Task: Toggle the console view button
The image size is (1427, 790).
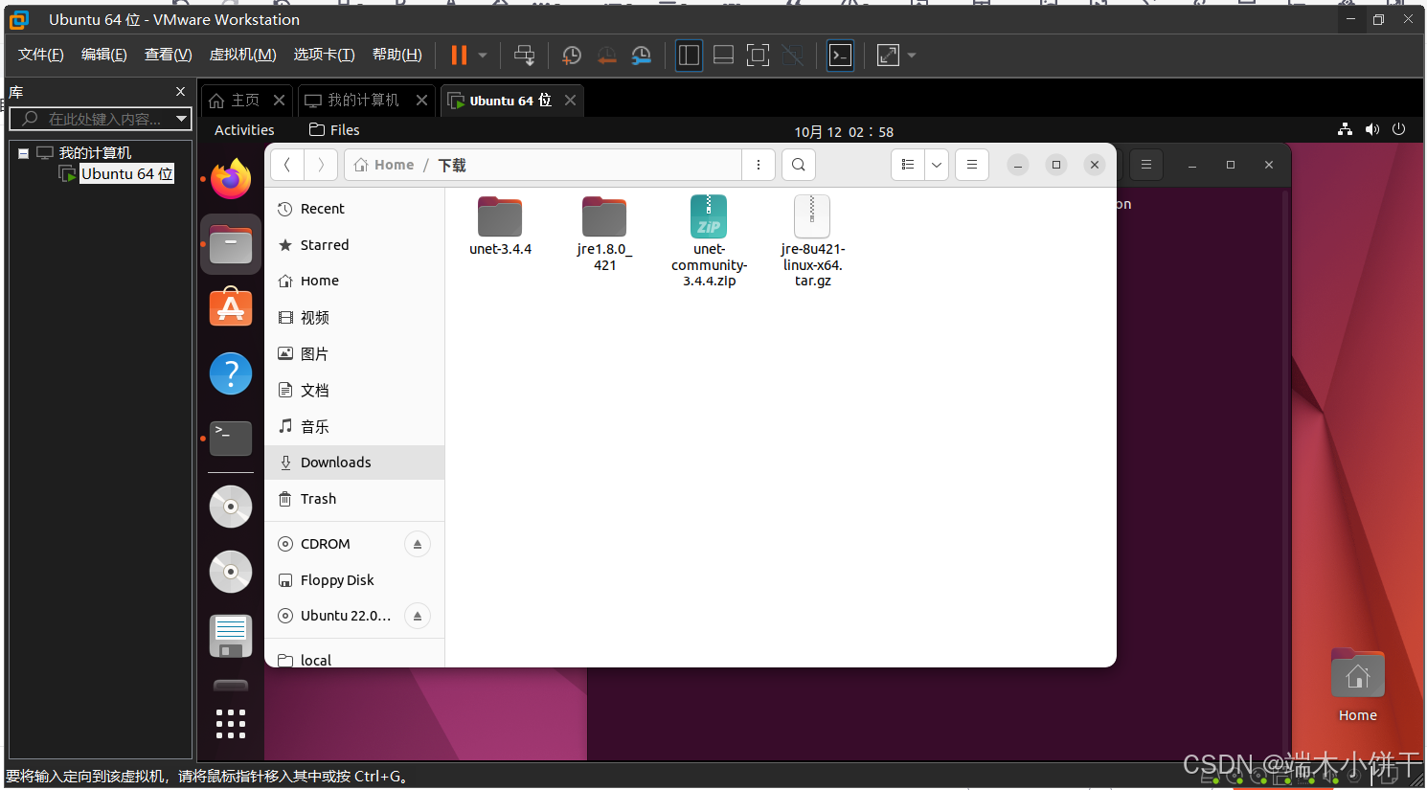Action: [x=840, y=55]
